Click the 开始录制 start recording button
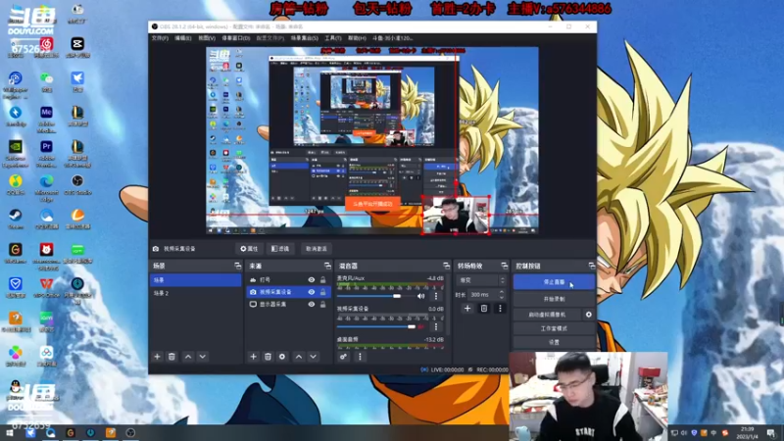The image size is (784, 441). point(554,299)
